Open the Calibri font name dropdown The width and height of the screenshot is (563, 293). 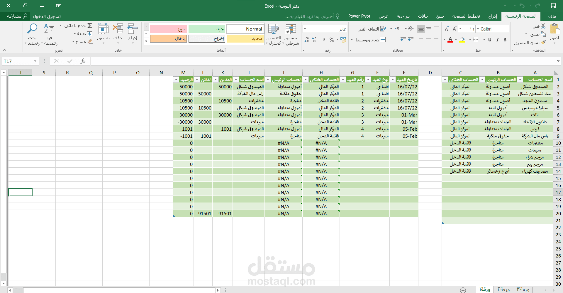pos(478,29)
